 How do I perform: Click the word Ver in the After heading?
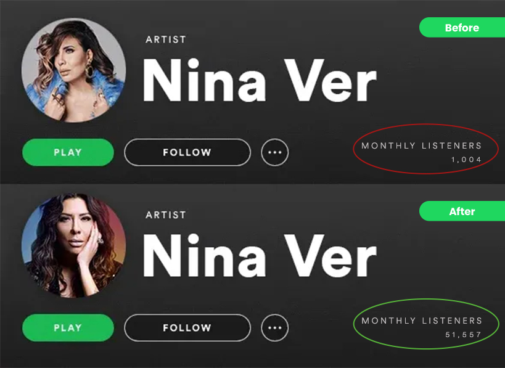[330, 255]
